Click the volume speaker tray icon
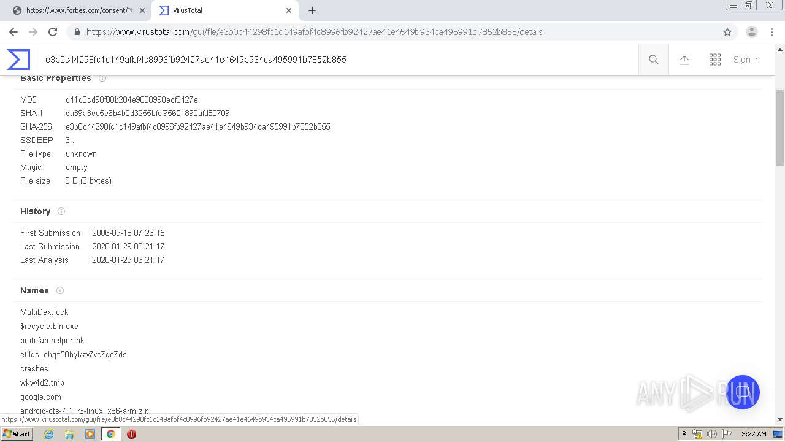The image size is (785, 442). (711, 433)
